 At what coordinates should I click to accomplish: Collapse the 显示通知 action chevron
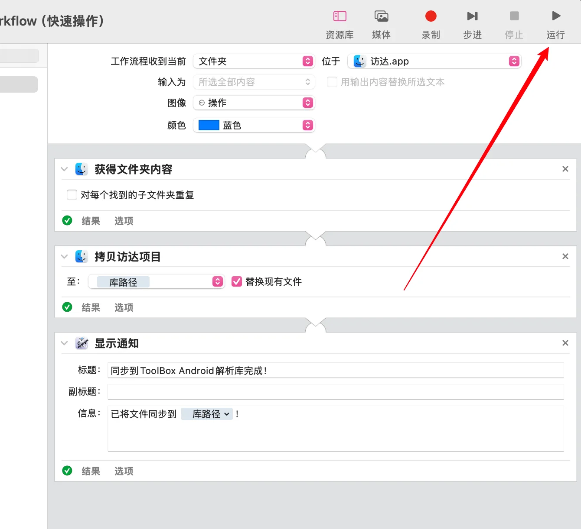coord(65,343)
